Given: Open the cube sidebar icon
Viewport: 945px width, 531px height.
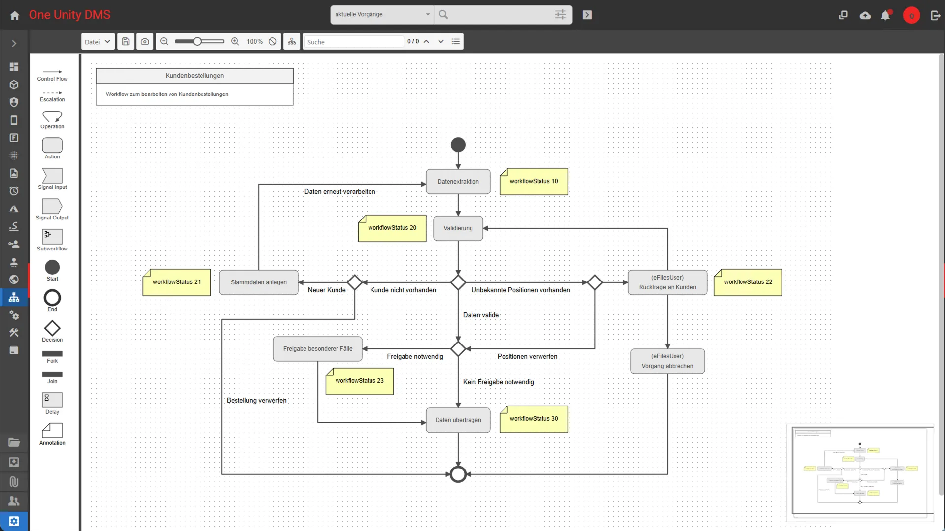Looking at the screenshot, I should click(14, 85).
